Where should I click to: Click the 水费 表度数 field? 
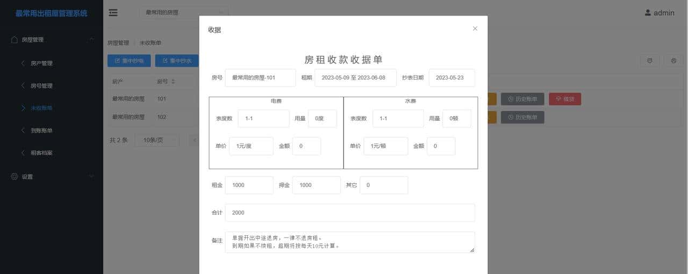[x=398, y=118]
